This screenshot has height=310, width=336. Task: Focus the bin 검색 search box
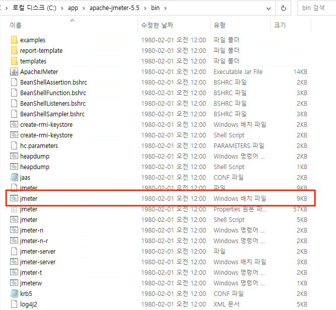coord(317,8)
